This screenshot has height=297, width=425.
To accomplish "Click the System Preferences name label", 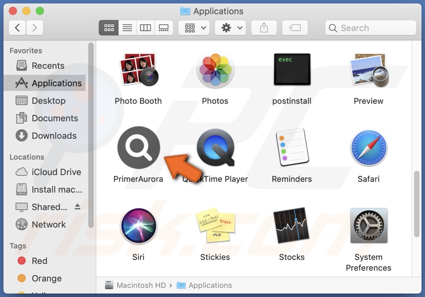I will pos(369,263).
